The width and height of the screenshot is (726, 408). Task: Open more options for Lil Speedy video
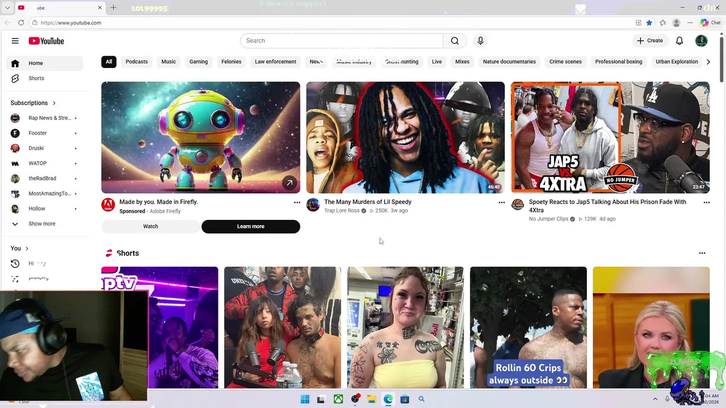501,202
